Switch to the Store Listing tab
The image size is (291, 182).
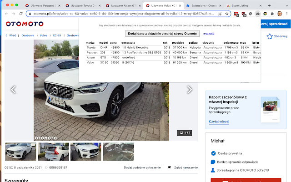pyautogui.click(x=244, y=5)
